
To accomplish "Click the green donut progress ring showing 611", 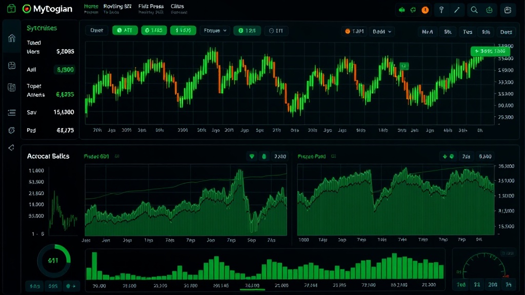I will (x=54, y=261).
